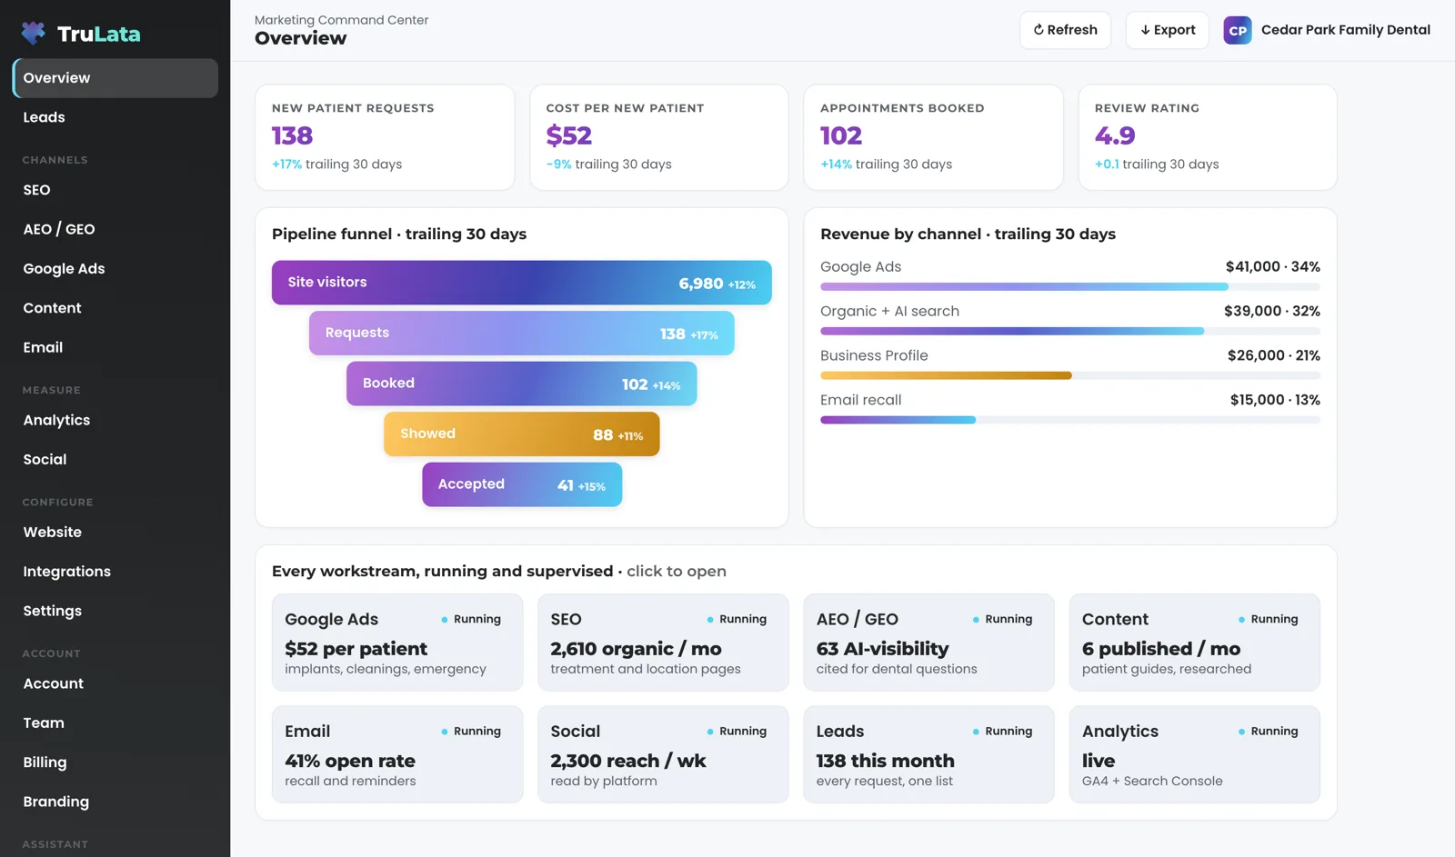Screen dimensions: 1455x857
Task: Click the "$15,000 · 13%" revenue value
Action: point(1275,400)
